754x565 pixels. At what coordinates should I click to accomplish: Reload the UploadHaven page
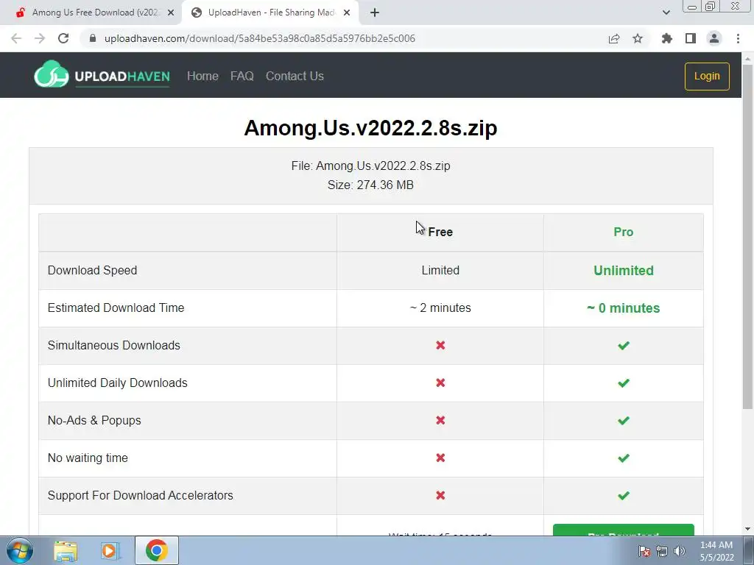tap(63, 38)
